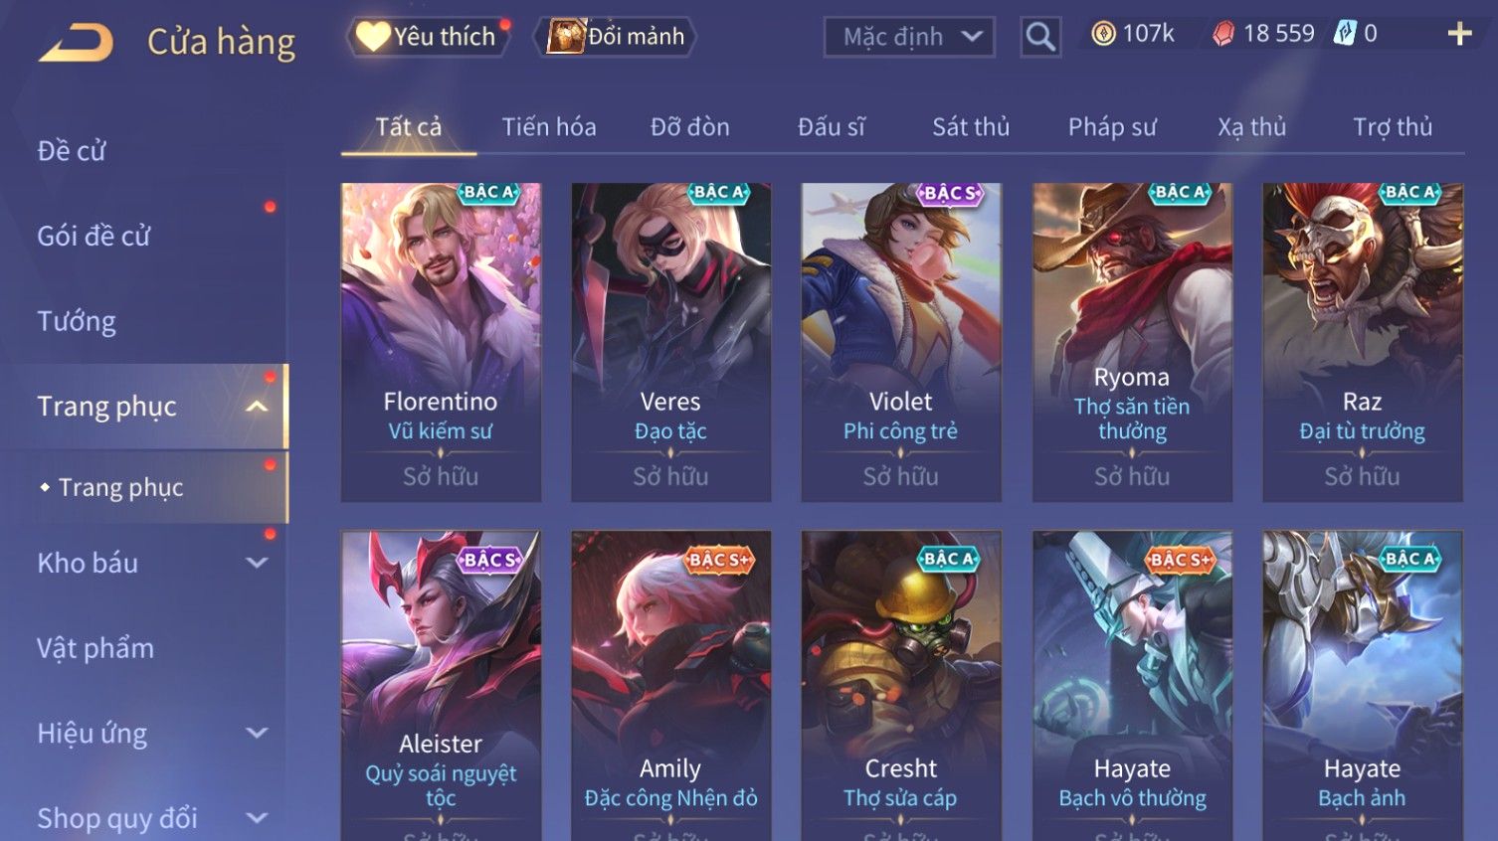
Task: Tap the chest icon Đổi mảnh
Action: tap(566, 37)
